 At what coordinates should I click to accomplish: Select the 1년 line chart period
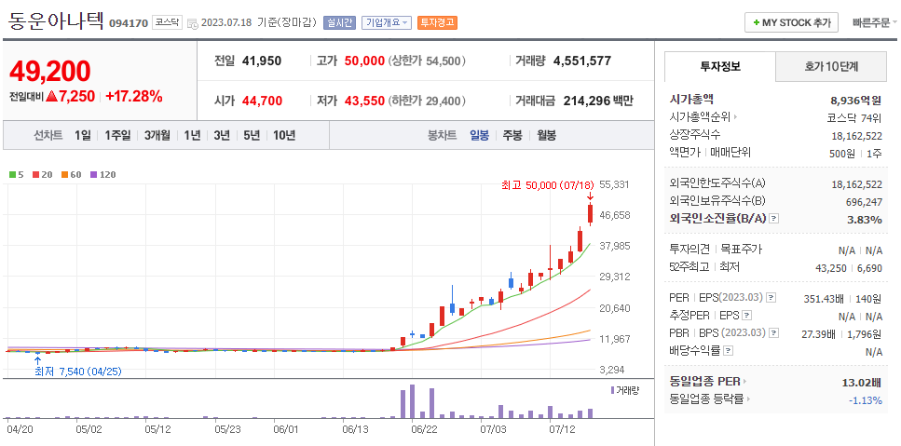(192, 135)
